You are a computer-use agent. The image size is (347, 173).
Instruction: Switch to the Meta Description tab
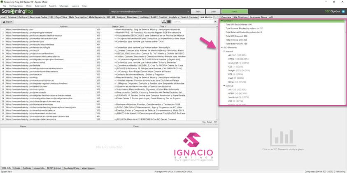pyautogui.click(x=78, y=17)
